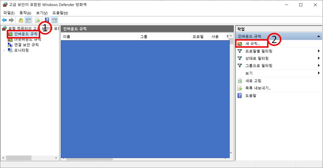The height and width of the screenshot is (168, 323).
Task: Select 아웃바운드 규칙 in the tree
Action: [27, 39]
